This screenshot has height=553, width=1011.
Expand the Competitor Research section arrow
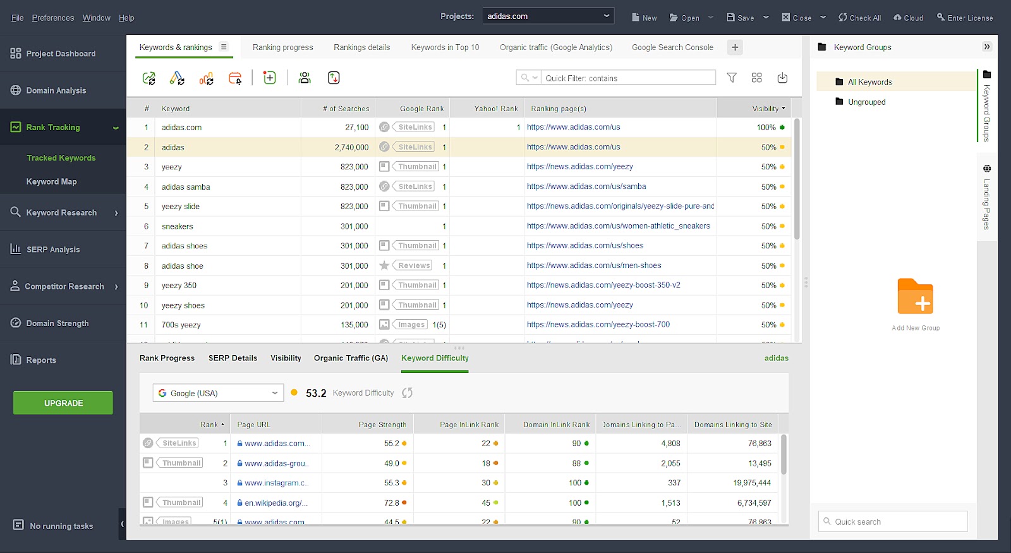click(116, 287)
